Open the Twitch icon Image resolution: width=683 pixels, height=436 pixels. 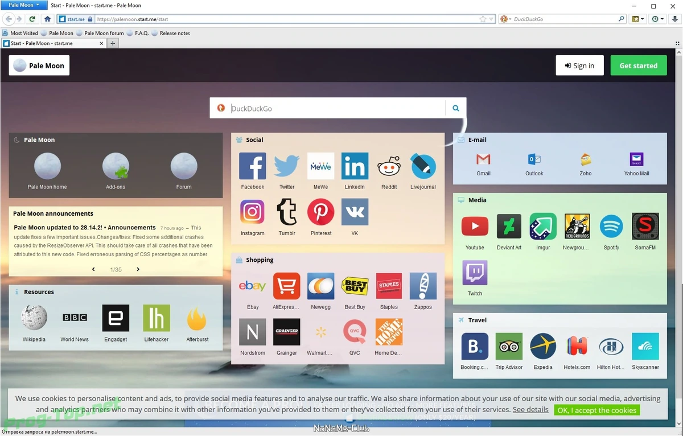[x=475, y=273]
